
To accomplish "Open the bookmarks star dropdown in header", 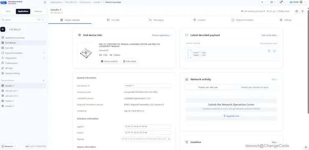I will click(273, 2).
